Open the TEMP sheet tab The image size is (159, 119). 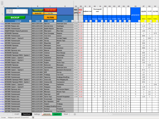[x=66, y=114]
